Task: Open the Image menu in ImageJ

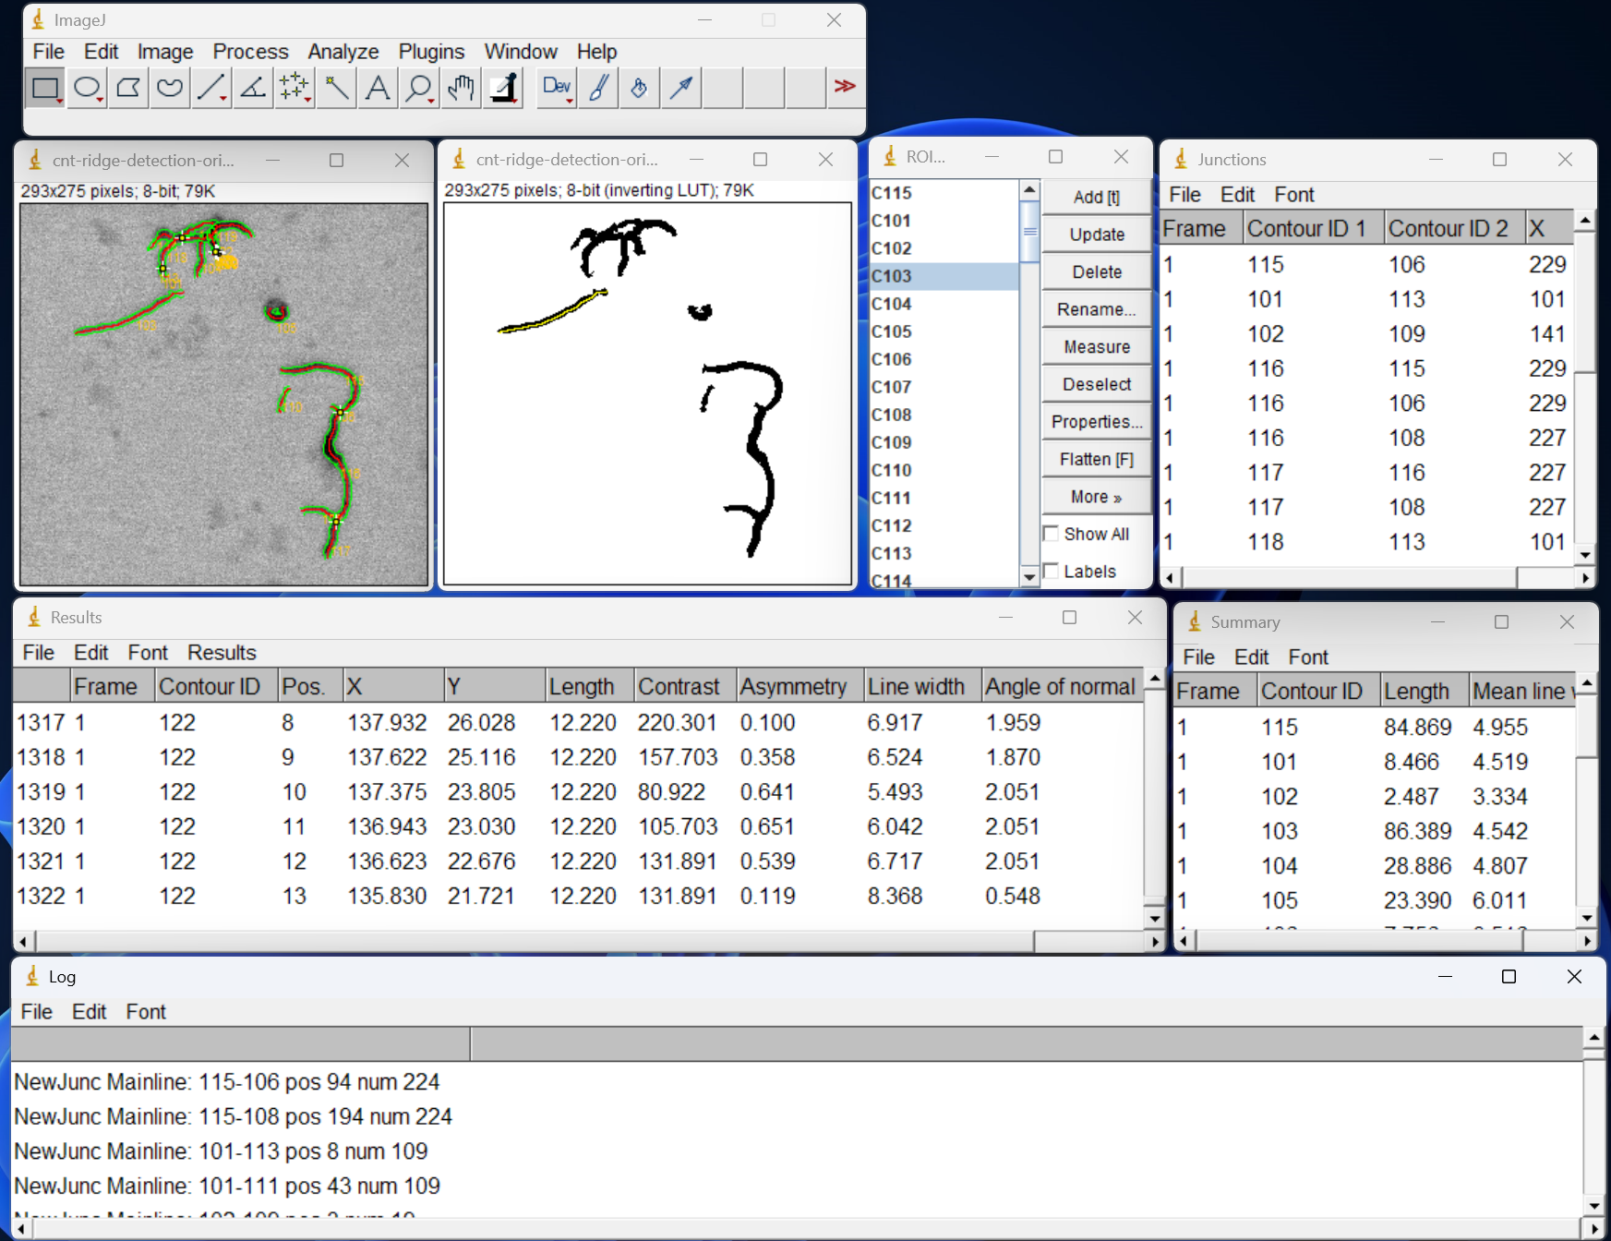Action: pos(165,52)
